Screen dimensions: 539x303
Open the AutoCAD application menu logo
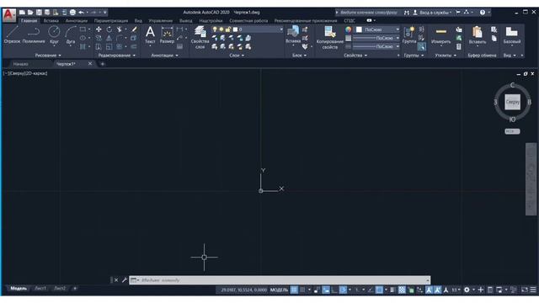pos(9,15)
